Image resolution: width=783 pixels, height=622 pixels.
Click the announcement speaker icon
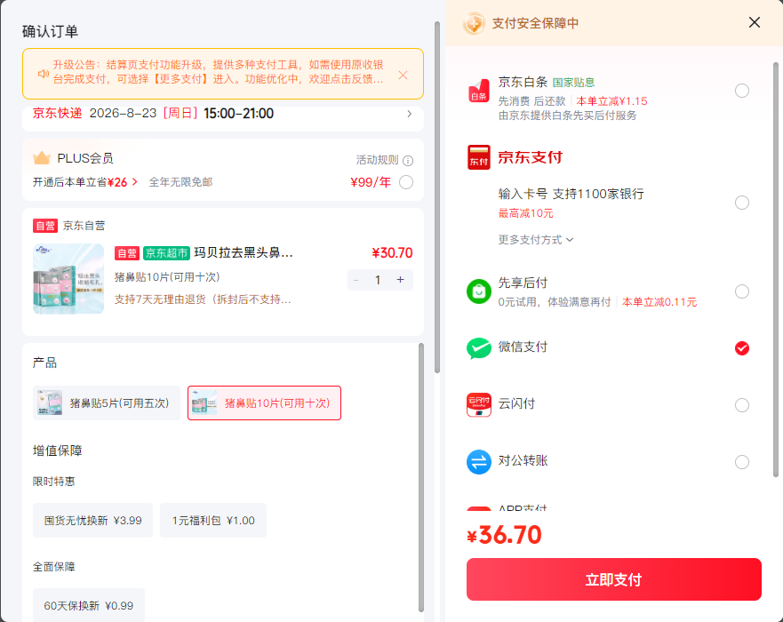click(44, 74)
